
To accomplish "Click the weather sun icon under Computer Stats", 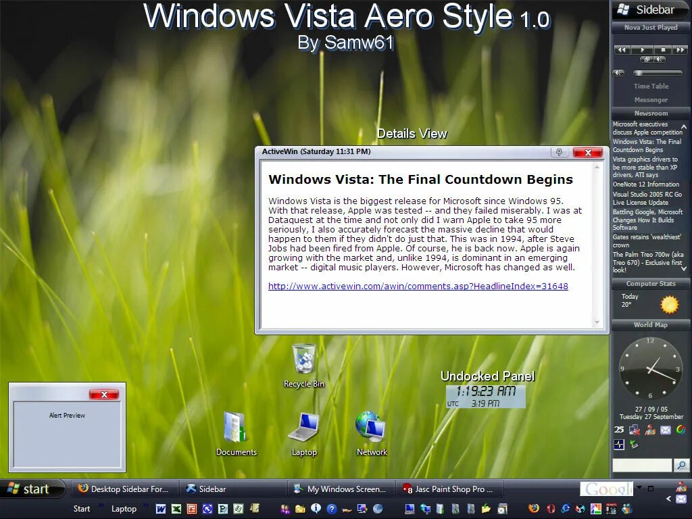I will pos(670,305).
